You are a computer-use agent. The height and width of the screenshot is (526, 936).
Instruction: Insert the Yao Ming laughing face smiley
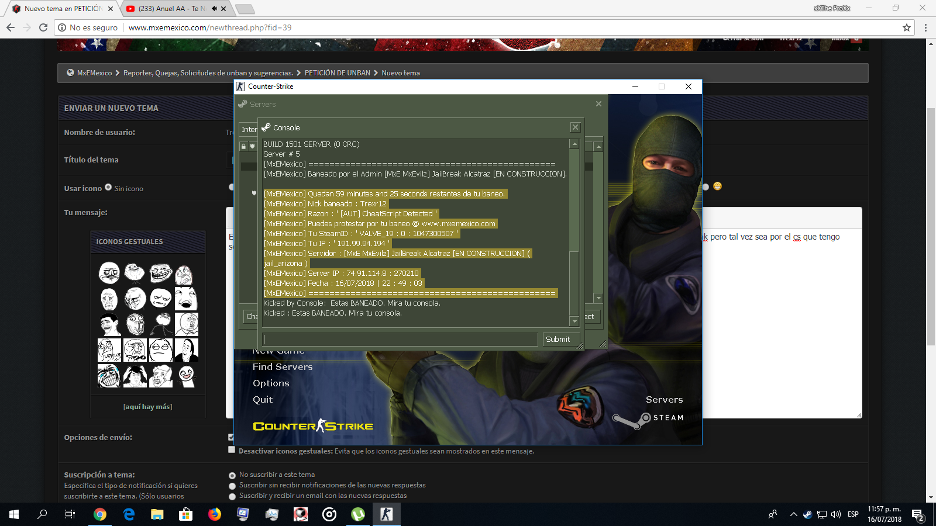pyautogui.click(x=109, y=324)
